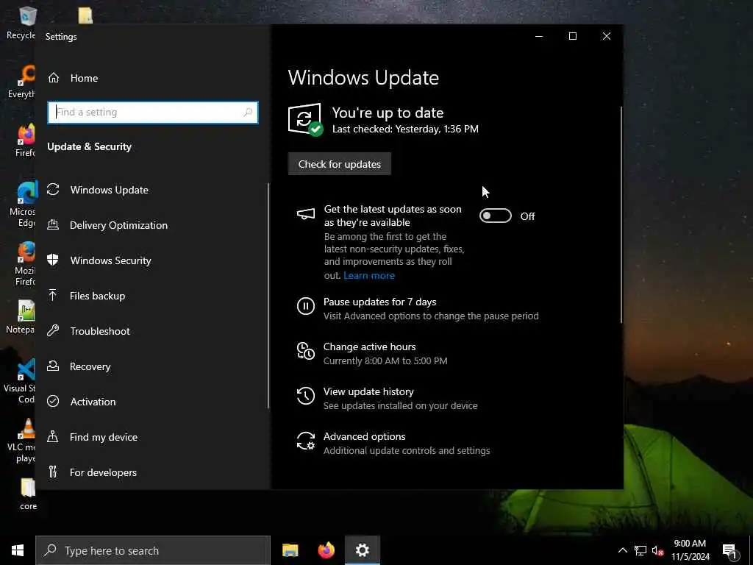Click the For developers tools icon
The image size is (753, 565).
coord(53,472)
